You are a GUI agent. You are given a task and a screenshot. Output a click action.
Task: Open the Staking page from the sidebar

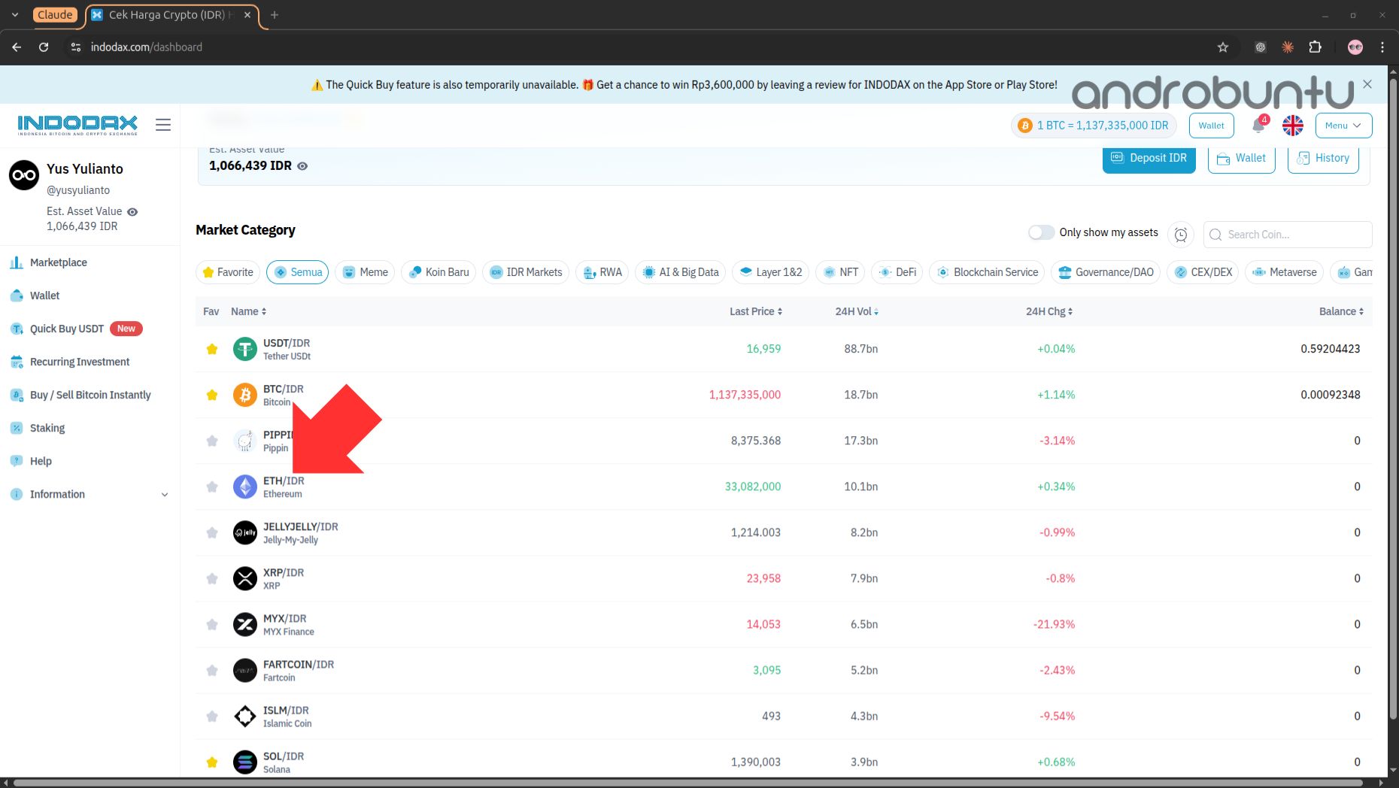tap(47, 428)
